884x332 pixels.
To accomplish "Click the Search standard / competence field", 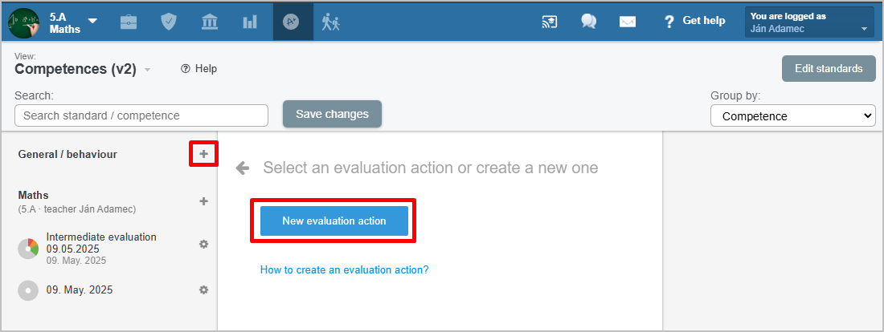I will pos(141,115).
